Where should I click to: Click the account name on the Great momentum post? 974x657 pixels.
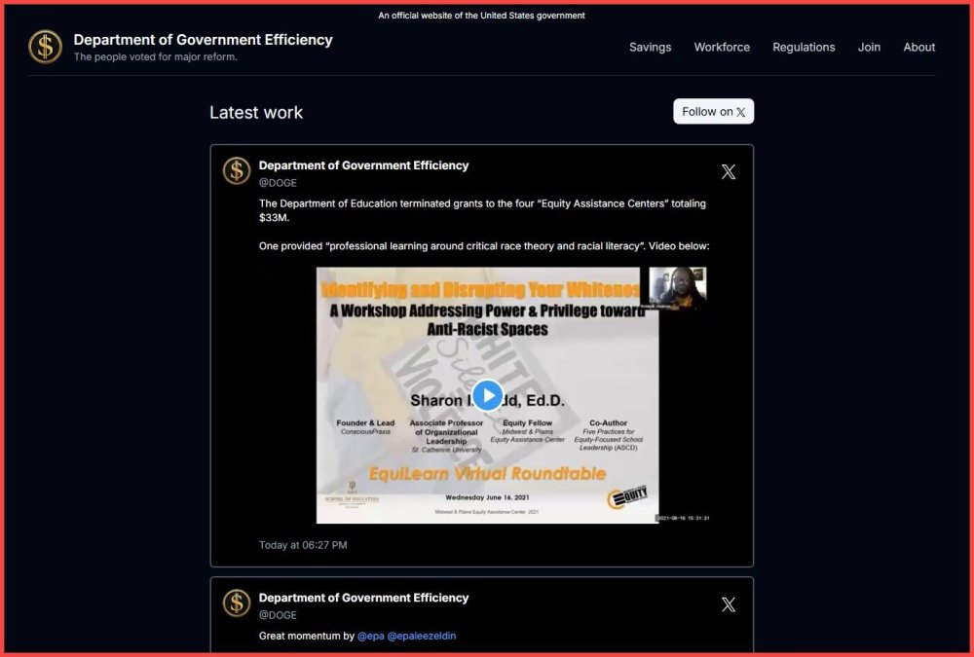363,598
